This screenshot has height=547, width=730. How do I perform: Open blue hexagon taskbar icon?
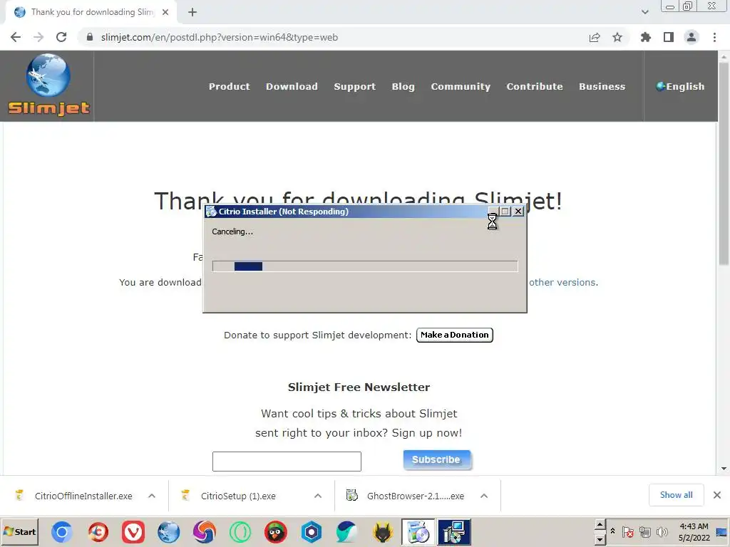(312, 532)
